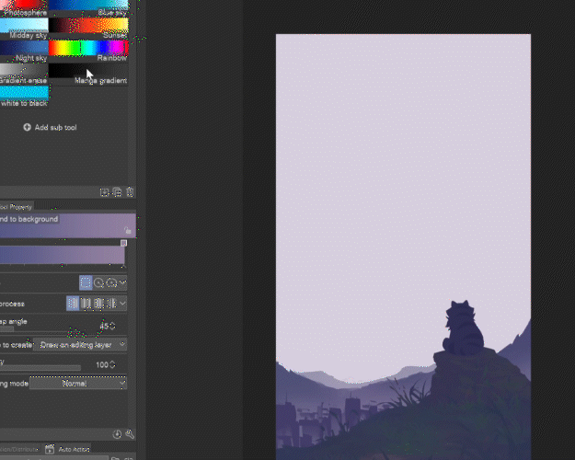Viewport: 575px width, 460px height.
Task: Select the white to black gradient sub tool
Action: pyautogui.click(x=24, y=97)
